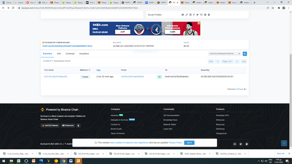Switch to the Contract tab
292x164 pixels.
click(x=70, y=54)
